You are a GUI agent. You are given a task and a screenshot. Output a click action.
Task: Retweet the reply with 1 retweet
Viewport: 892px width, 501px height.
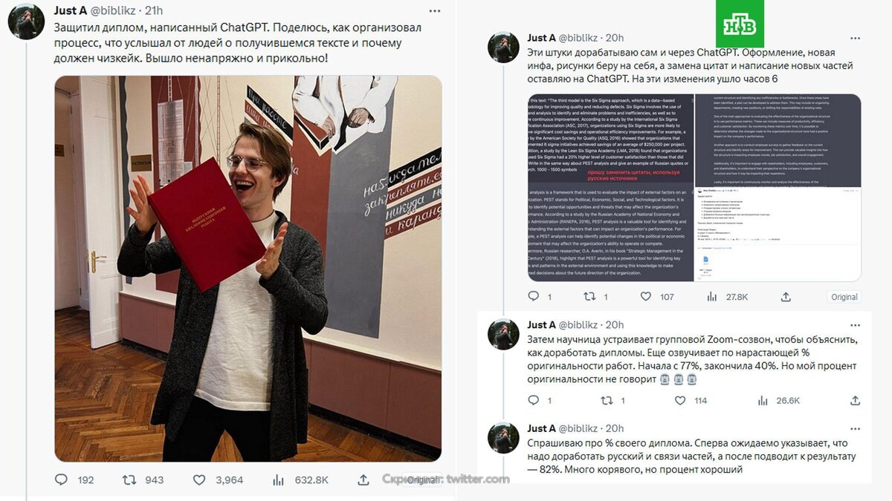589,296
